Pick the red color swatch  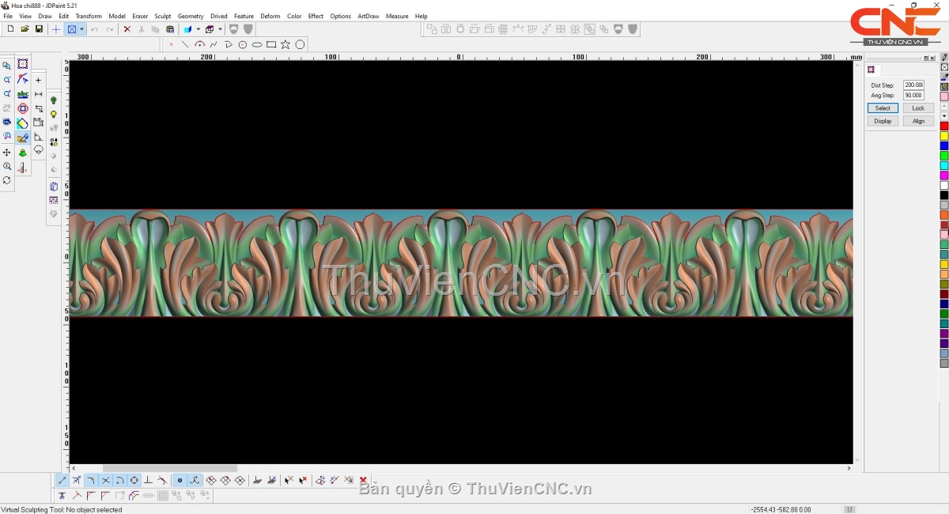point(943,126)
